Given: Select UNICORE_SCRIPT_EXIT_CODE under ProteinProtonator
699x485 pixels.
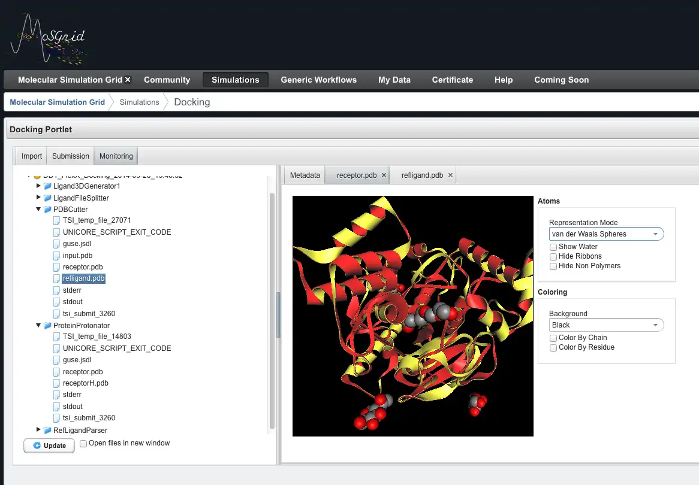Looking at the screenshot, I should point(117,348).
